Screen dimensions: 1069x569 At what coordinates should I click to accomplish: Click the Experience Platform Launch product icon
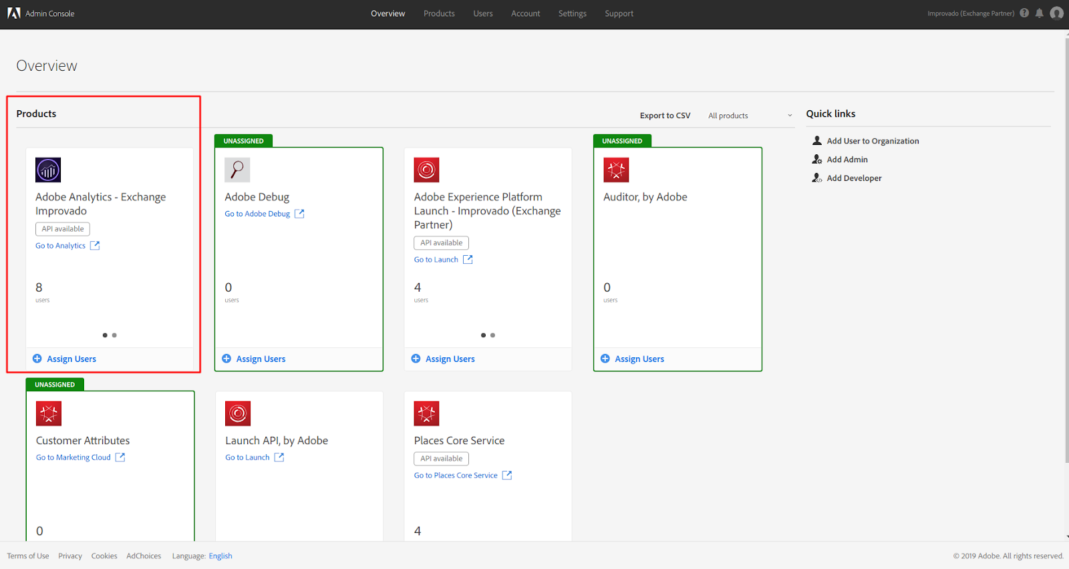click(426, 170)
